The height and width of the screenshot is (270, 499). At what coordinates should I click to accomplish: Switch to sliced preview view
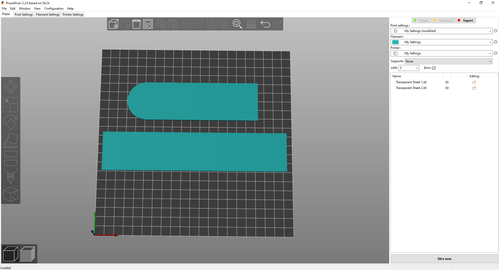[x=28, y=254]
